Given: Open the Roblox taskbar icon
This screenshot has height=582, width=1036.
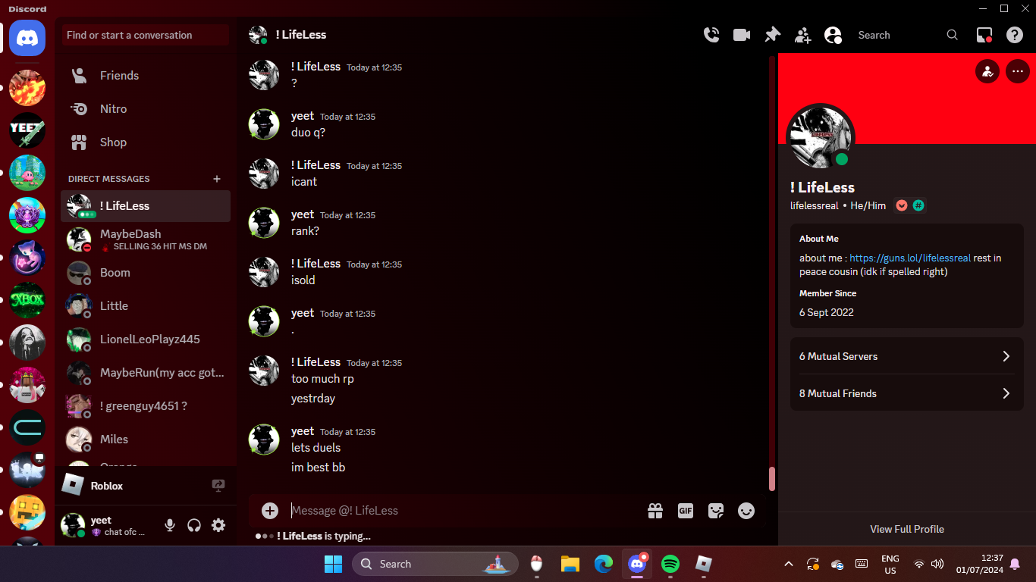Looking at the screenshot, I should click(704, 564).
